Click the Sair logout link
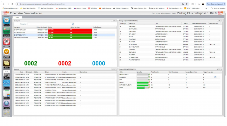This screenshot has height=126, width=227. pyautogui.click(x=174, y=13)
